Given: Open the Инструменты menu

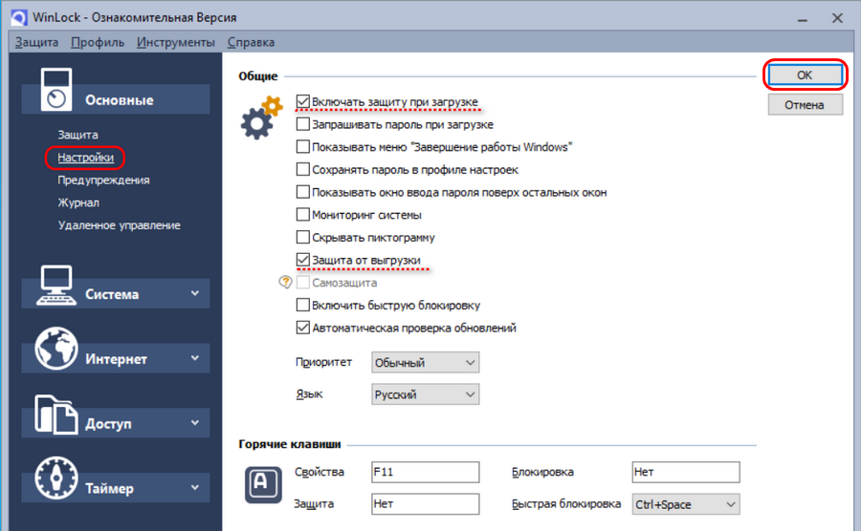Looking at the screenshot, I should pos(175,42).
